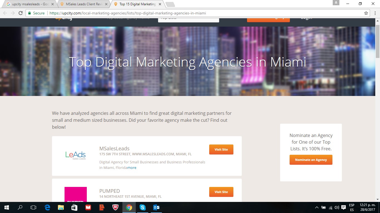The width and height of the screenshot is (380, 213).
Task: Bookmark this page with the star icon
Action: (366, 13)
